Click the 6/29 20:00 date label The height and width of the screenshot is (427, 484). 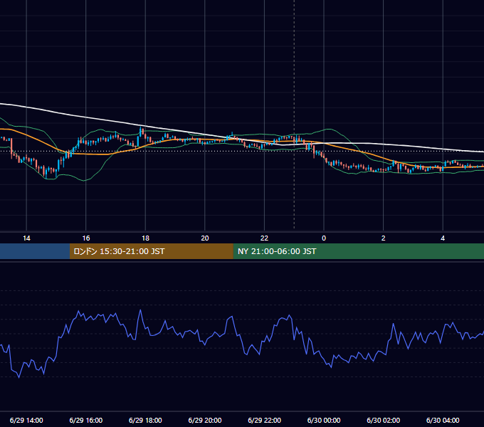click(205, 420)
